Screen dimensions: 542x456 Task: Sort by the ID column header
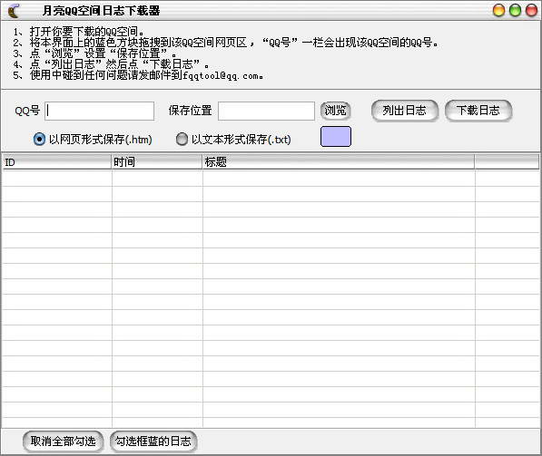point(57,162)
